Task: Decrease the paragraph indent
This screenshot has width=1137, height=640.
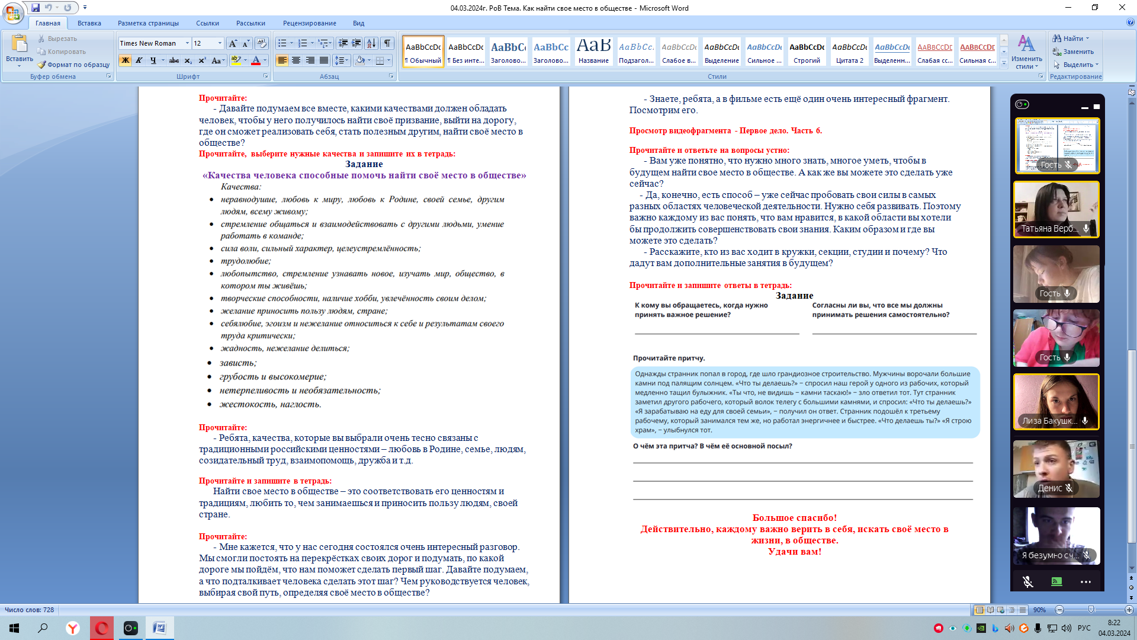Action: click(x=343, y=43)
